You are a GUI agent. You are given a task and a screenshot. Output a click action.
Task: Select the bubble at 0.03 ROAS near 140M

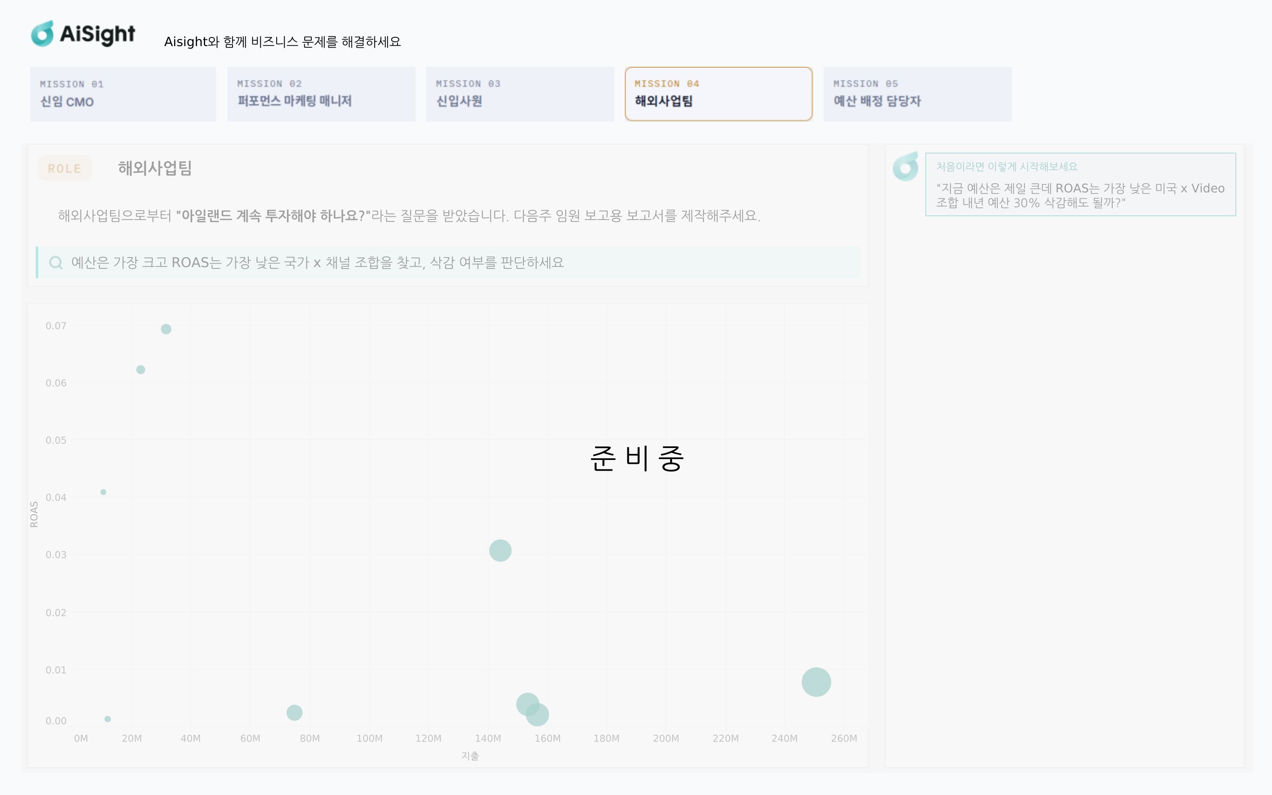(500, 551)
